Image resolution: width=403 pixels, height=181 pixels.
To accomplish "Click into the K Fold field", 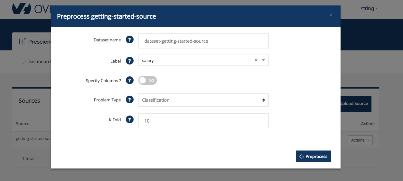I will (203, 121).
